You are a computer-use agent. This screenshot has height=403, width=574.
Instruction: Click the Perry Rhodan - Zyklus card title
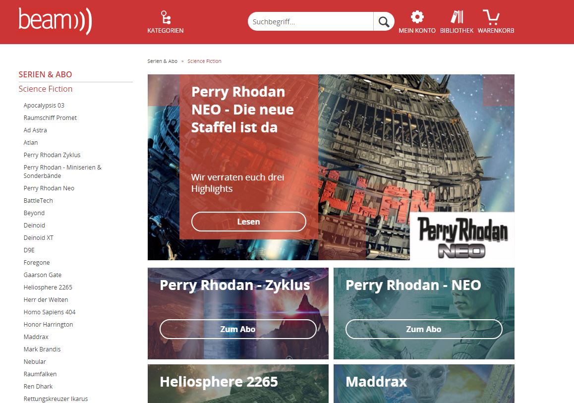pyautogui.click(x=234, y=285)
